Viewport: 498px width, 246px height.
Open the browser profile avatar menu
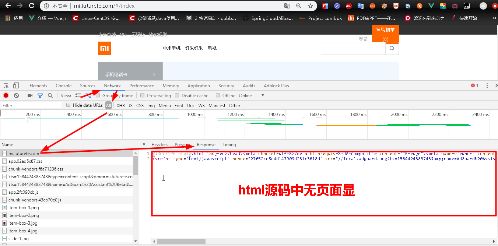click(x=483, y=6)
